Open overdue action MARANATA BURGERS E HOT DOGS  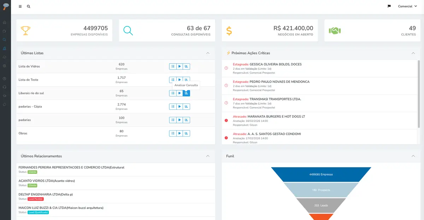[320, 121]
